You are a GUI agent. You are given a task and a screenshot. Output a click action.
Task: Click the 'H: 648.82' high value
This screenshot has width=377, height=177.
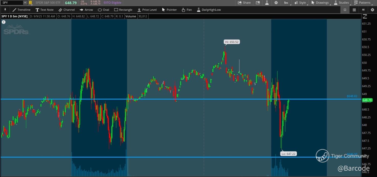(79, 16)
